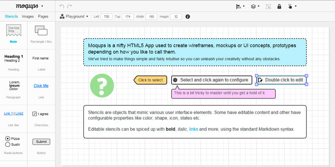The image size is (335, 167).
Task: Open the Playground page dropdown
Action: [x=75, y=17]
